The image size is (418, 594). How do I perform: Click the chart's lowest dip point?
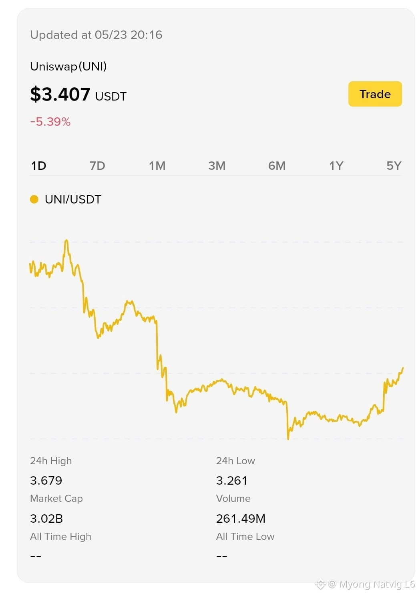click(288, 439)
